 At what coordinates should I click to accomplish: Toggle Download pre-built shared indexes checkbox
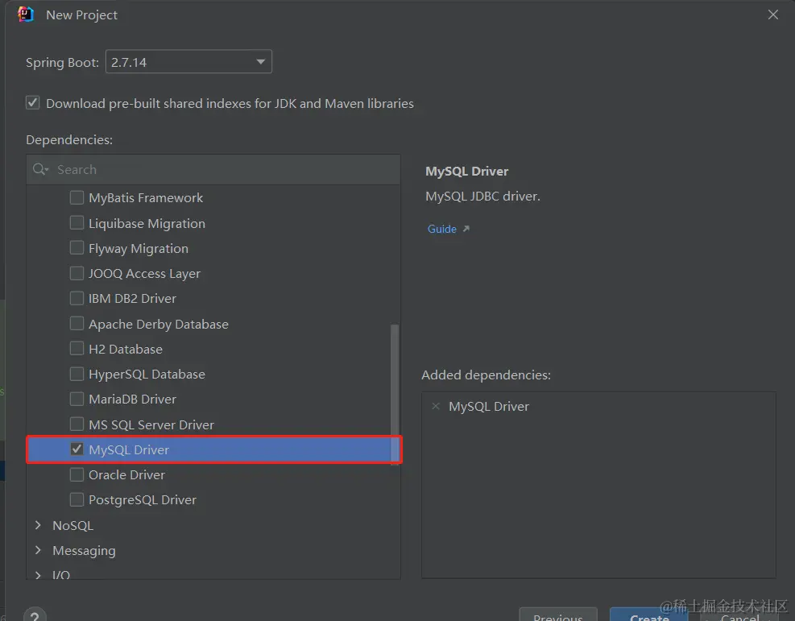[32, 103]
